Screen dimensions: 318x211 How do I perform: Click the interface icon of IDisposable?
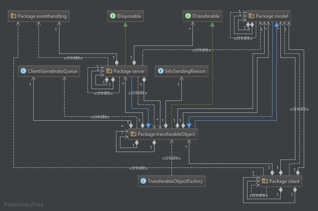112,16
